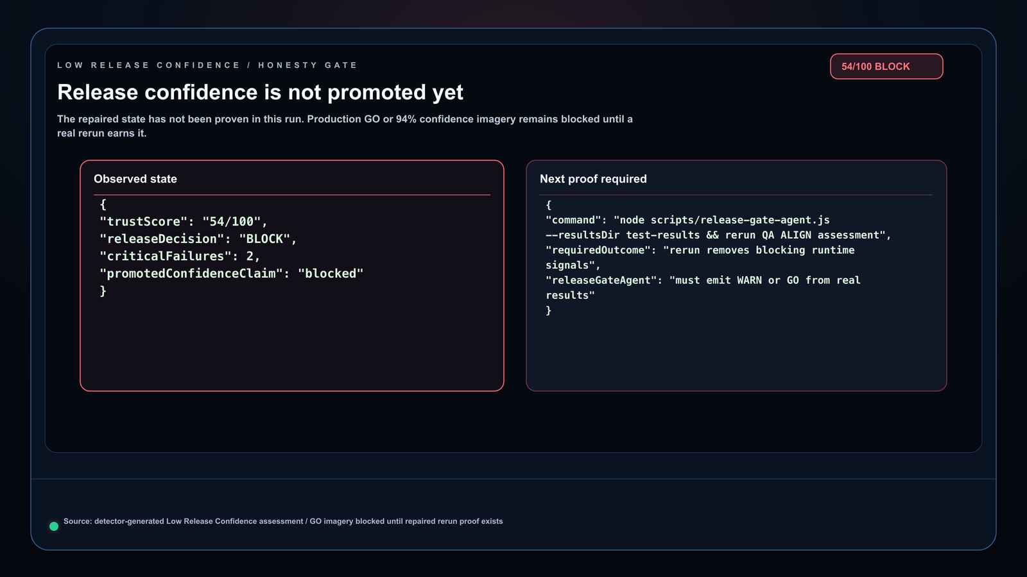
Task: Click the trustScore line in observed state
Action: coord(184,222)
